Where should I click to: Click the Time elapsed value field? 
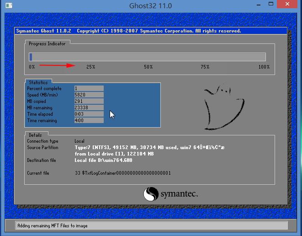(x=89, y=114)
